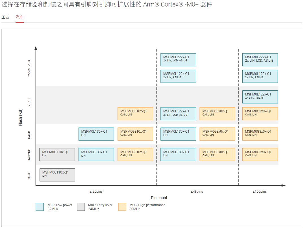Click the page heading about Arm Cortex-M0+ 器件
This screenshot has width=304, height=229.
tap(107, 4)
